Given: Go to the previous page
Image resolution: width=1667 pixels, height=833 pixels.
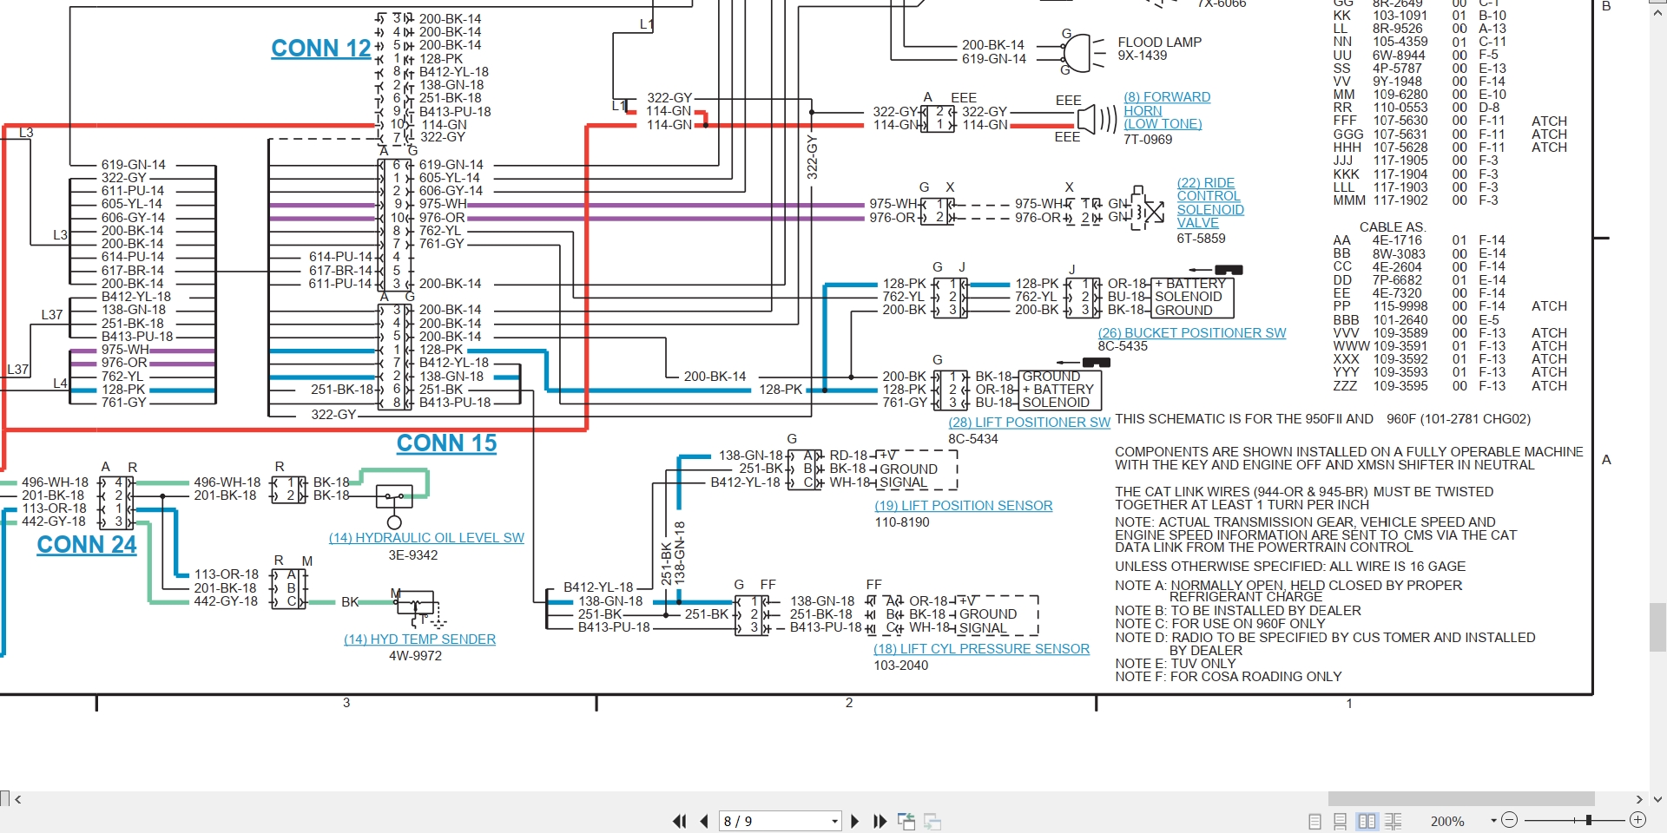Looking at the screenshot, I should coord(704,821).
